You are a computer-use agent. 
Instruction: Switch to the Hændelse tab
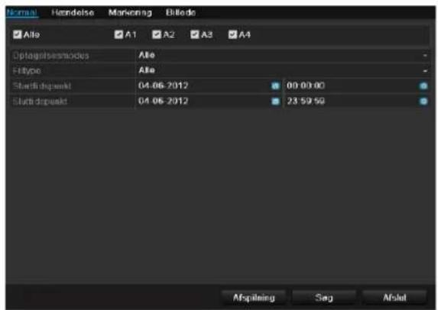(73, 12)
